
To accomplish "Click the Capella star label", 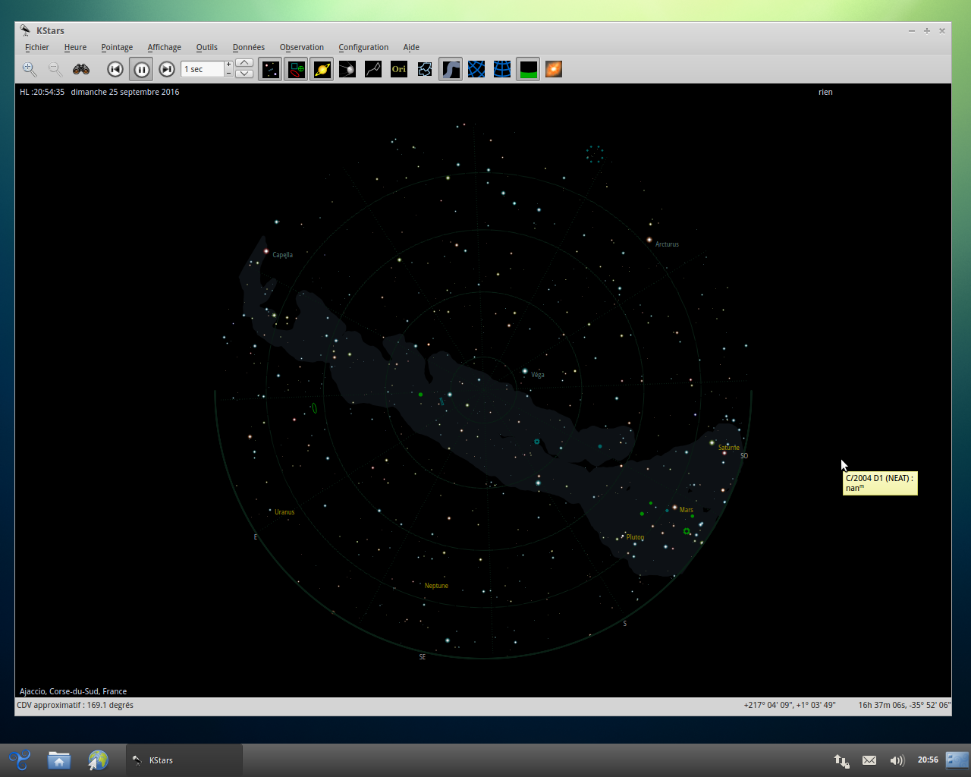I will point(282,255).
